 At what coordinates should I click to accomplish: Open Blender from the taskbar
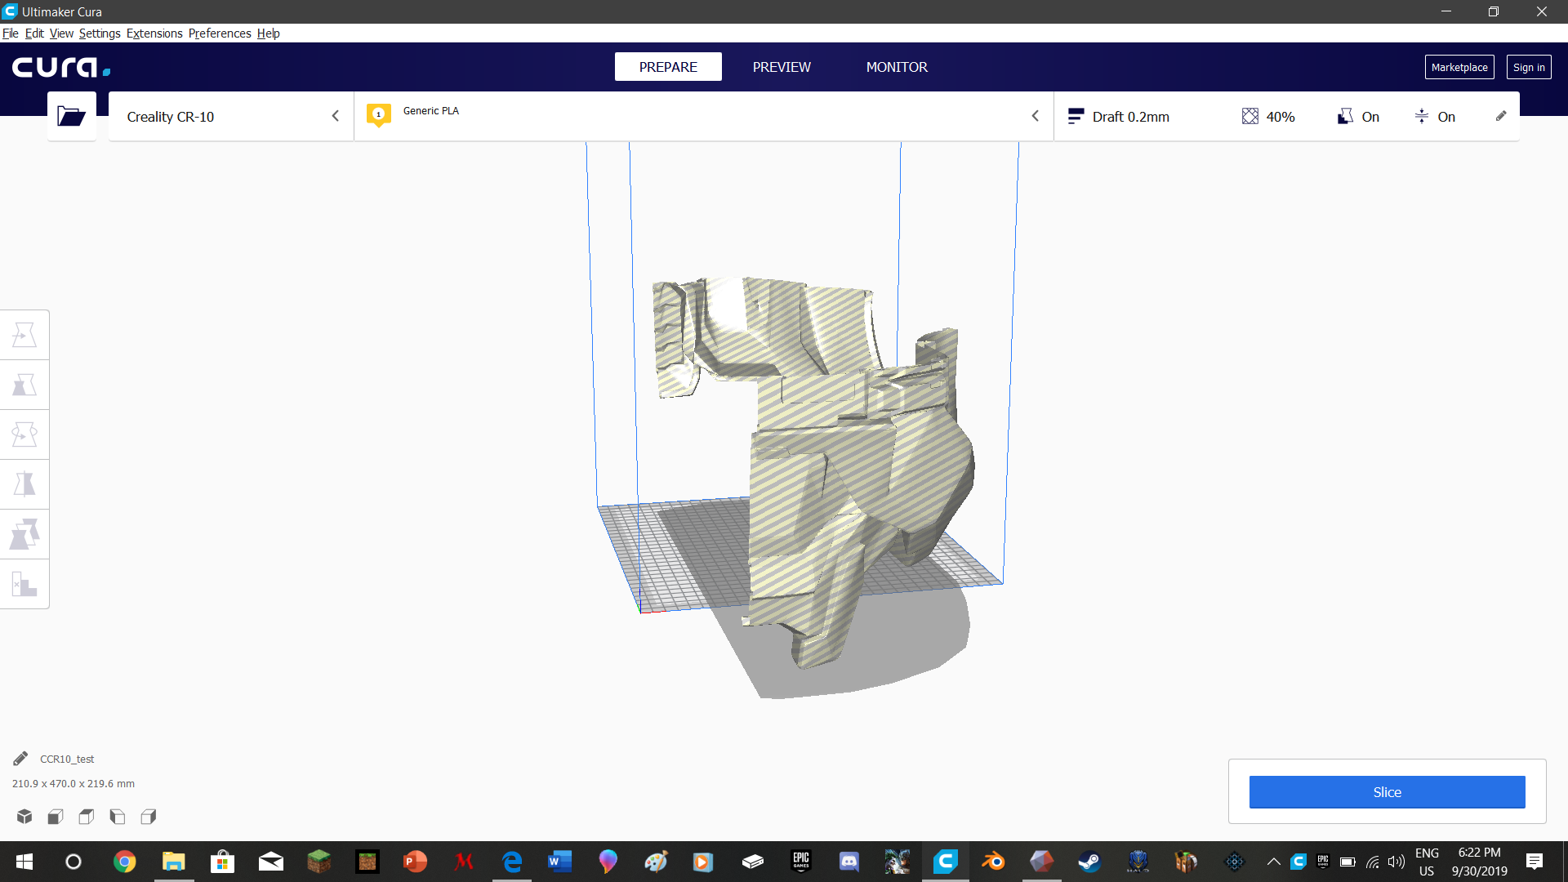993,861
